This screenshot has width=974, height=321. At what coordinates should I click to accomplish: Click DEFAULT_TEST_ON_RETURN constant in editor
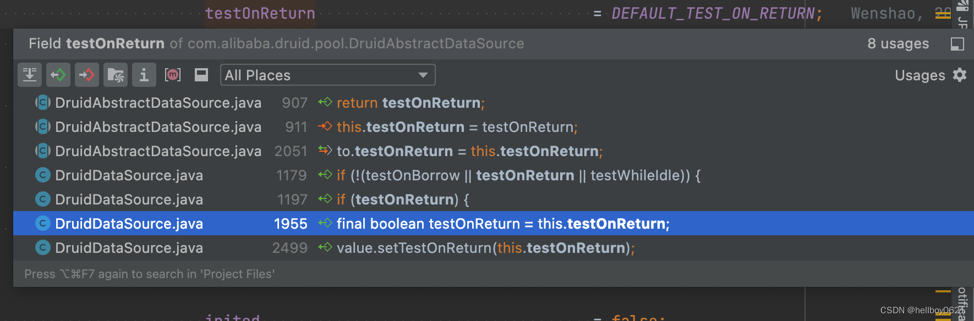click(x=713, y=13)
